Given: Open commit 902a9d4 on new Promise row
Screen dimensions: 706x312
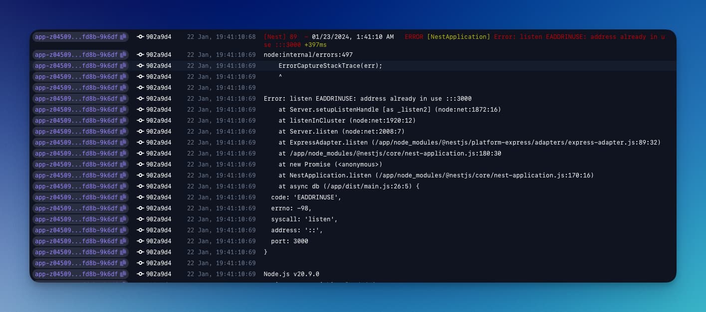Looking at the screenshot, I should click(154, 164).
